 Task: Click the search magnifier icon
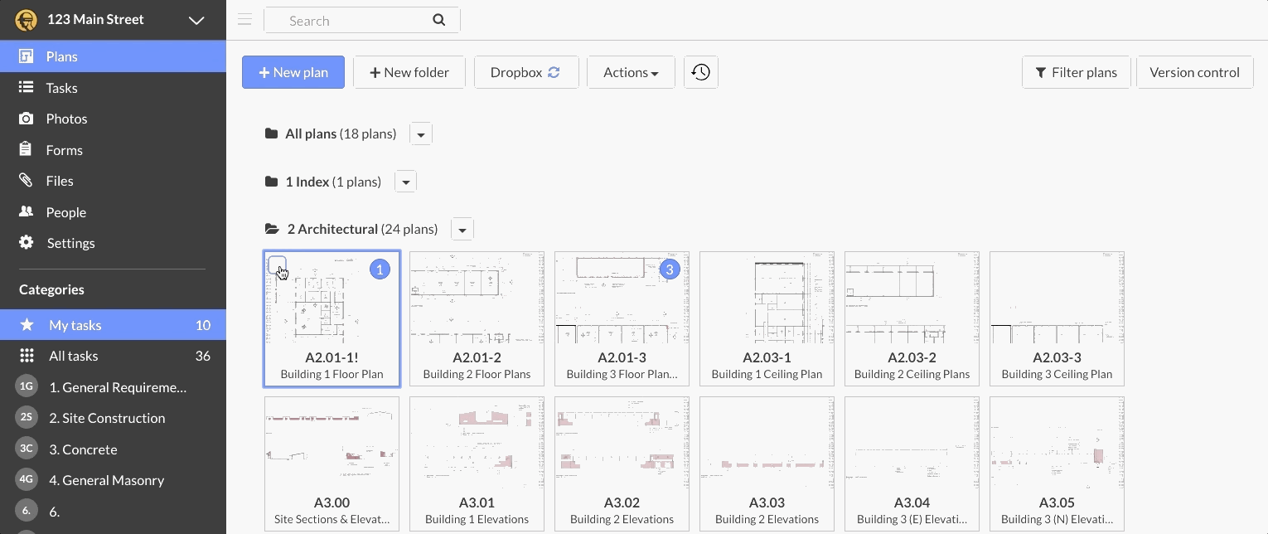[439, 20]
